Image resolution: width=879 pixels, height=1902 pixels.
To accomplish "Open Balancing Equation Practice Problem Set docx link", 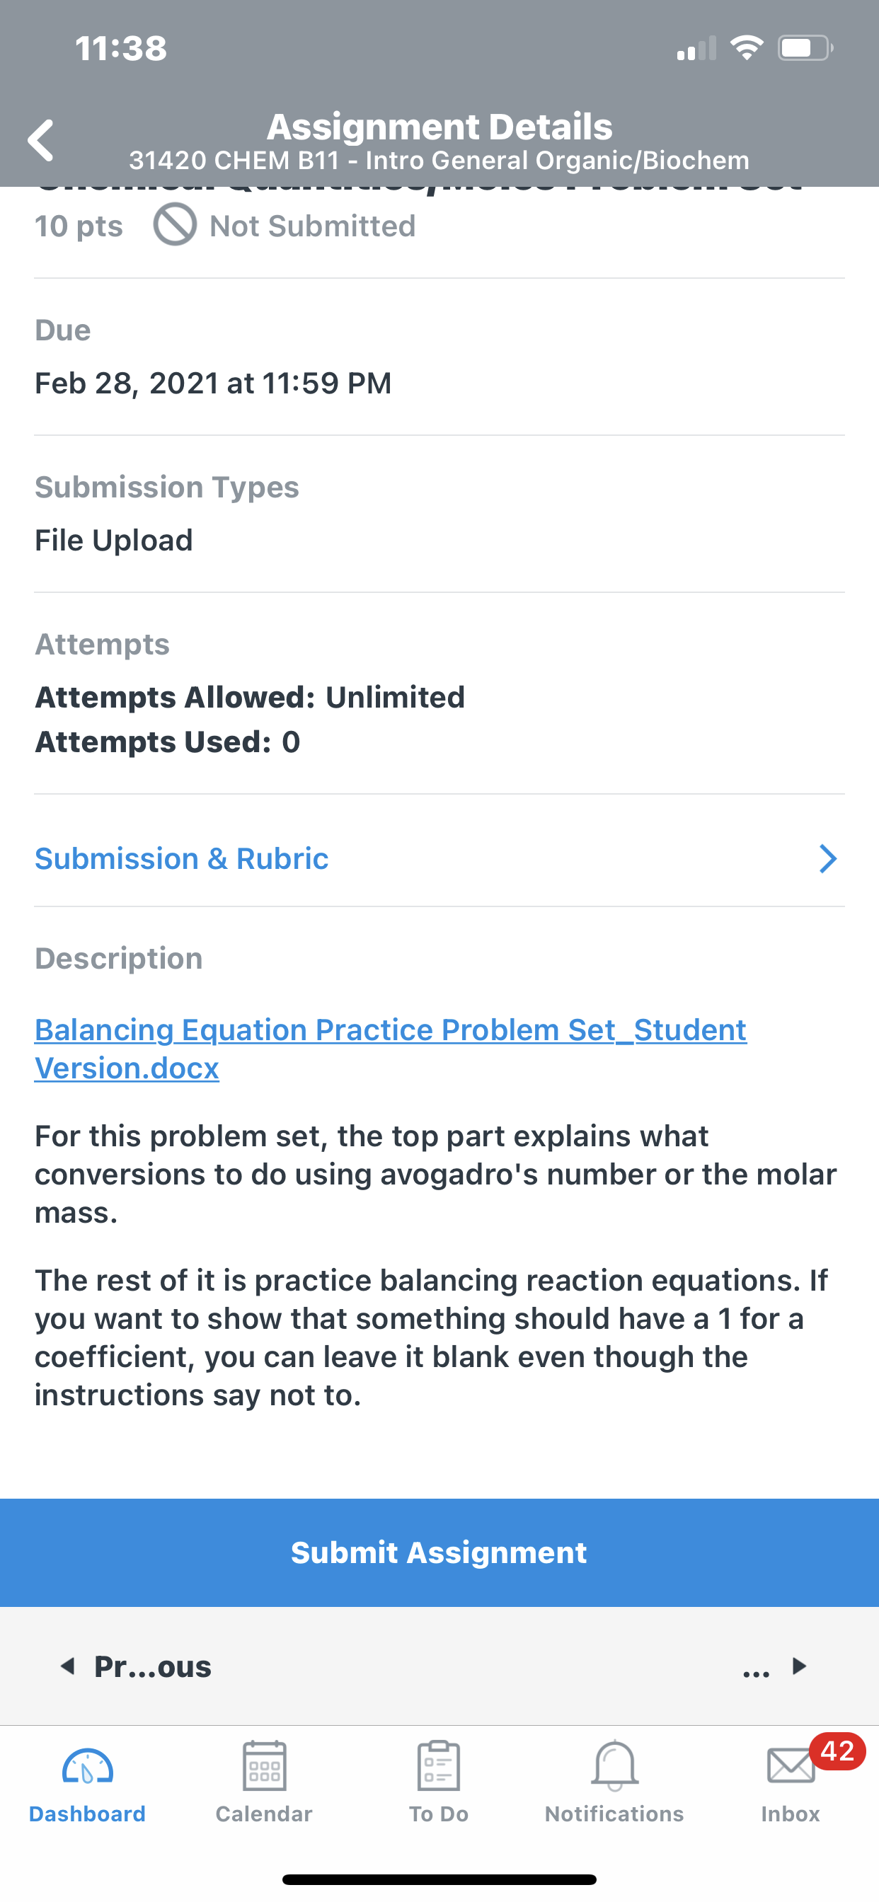I will [x=391, y=1049].
